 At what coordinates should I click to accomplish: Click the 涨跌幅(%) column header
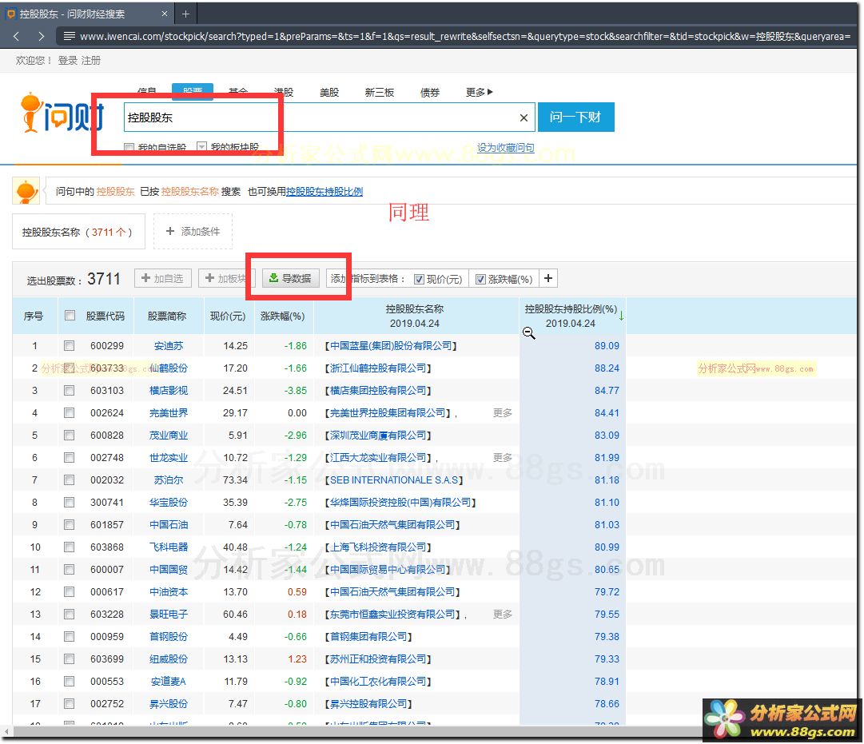(x=282, y=316)
